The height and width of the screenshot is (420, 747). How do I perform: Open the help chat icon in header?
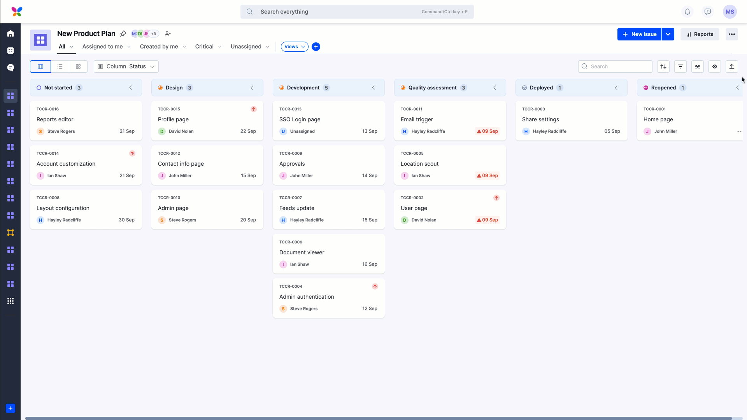[x=708, y=12]
